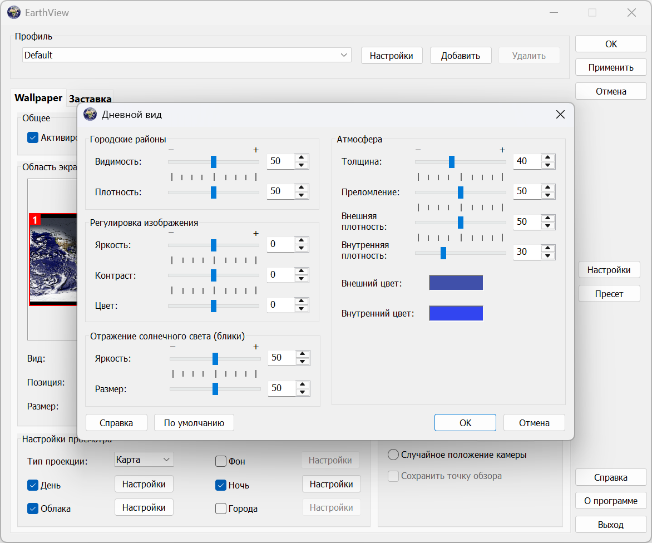The width and height of the screenshot is (652, 543).
Task: Click Настройки button above Пресет
Action: (x=609, y=270)
